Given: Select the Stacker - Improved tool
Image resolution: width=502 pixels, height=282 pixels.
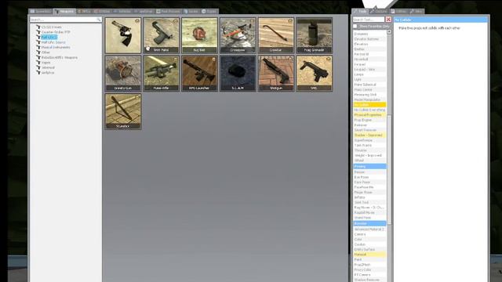Looking at the screenshot, I should coord(369,136).
